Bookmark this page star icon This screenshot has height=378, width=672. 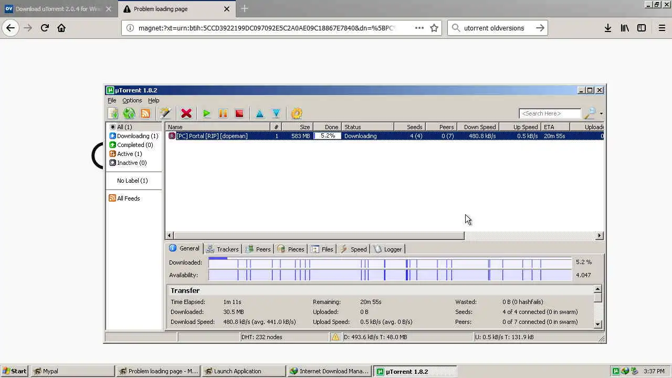coord(434,28)
